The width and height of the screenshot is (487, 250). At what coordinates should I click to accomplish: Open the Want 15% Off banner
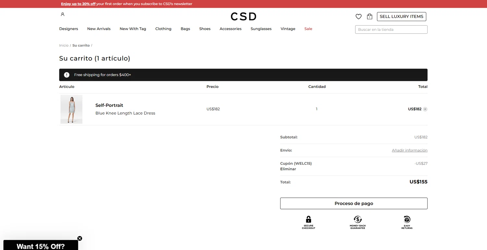point(41,246)
